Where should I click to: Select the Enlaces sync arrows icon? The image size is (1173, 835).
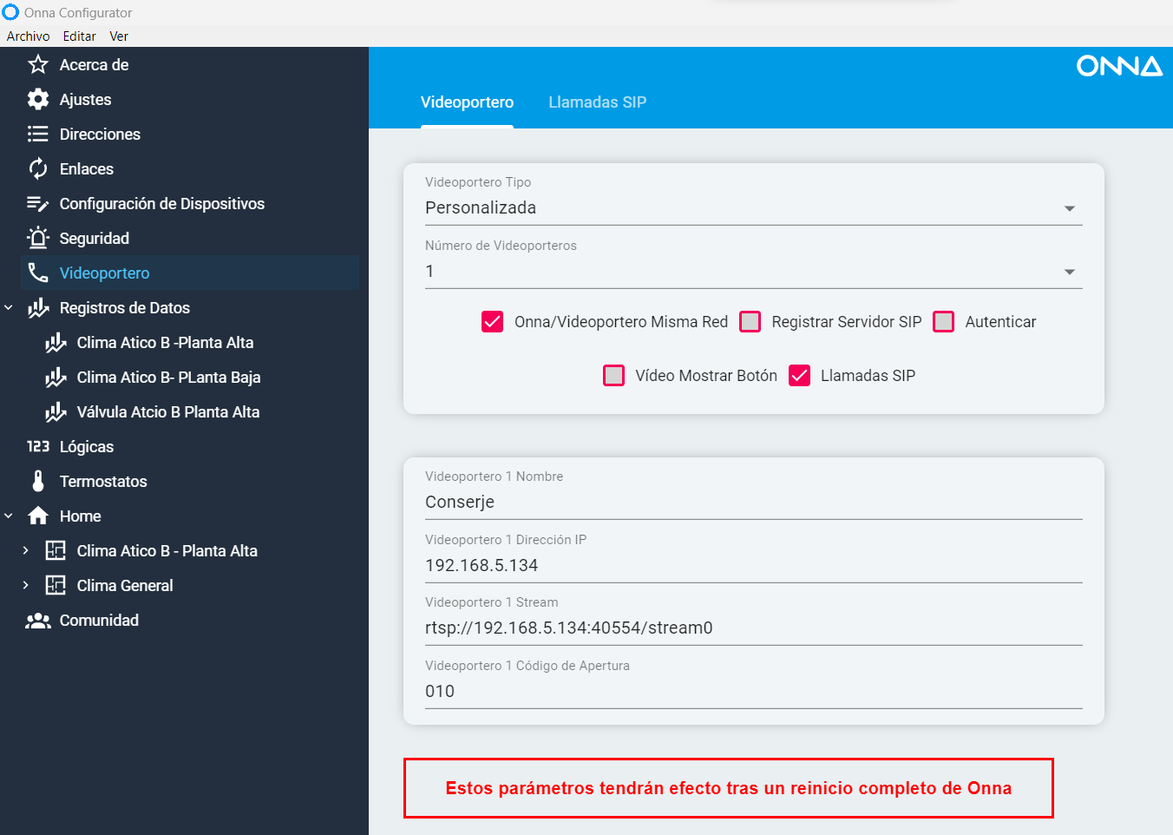[x=38, y=169]
